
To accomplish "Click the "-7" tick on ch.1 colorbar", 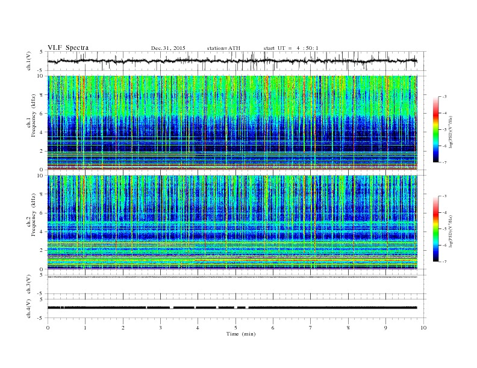I will pos(444,162).
